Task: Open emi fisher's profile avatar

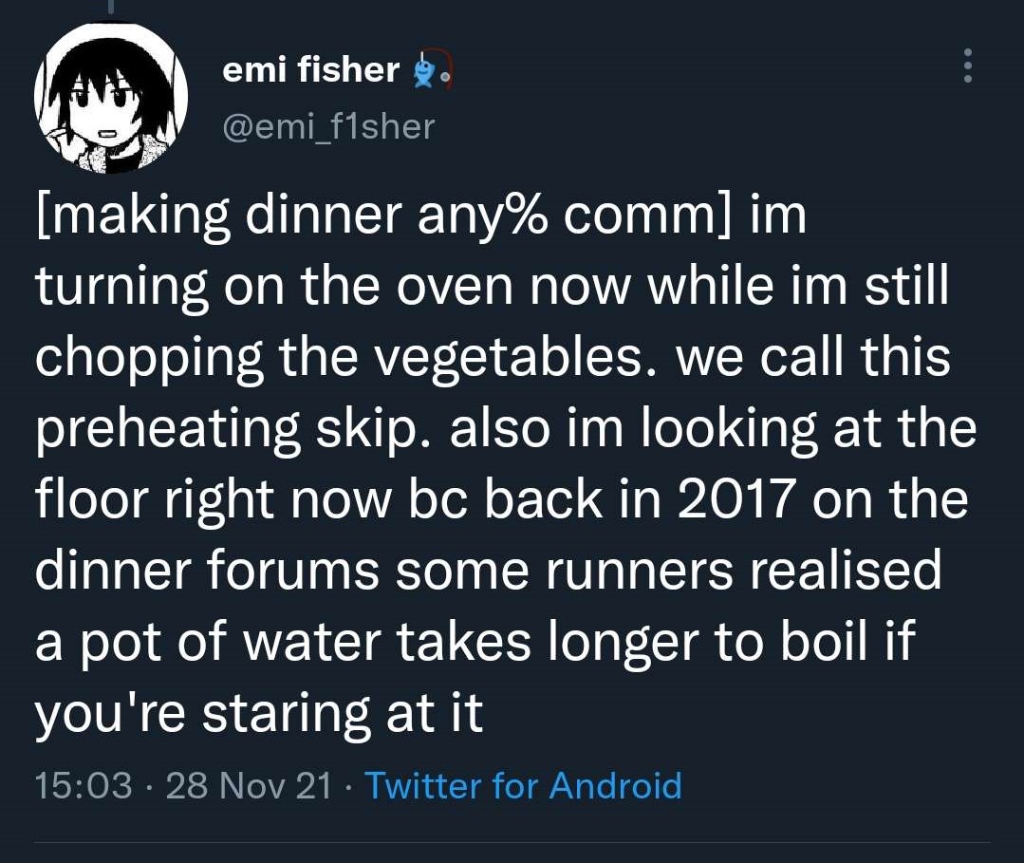Action: [x=111, y=97]
